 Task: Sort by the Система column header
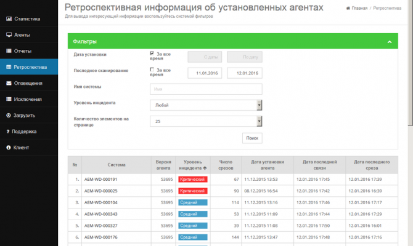117,165
